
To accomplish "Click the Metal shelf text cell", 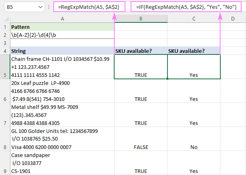I will (x=62, y=115).
